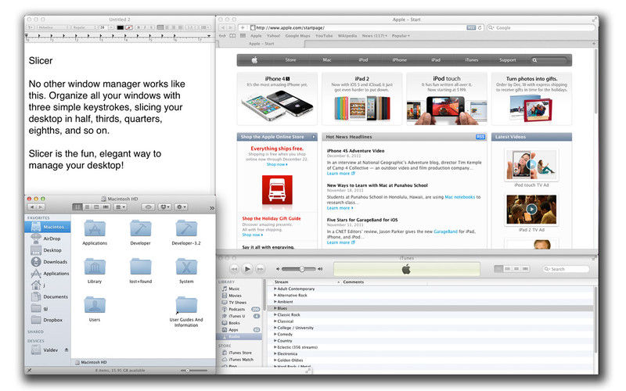Adjust Finder icon size slider

[194, 370]
